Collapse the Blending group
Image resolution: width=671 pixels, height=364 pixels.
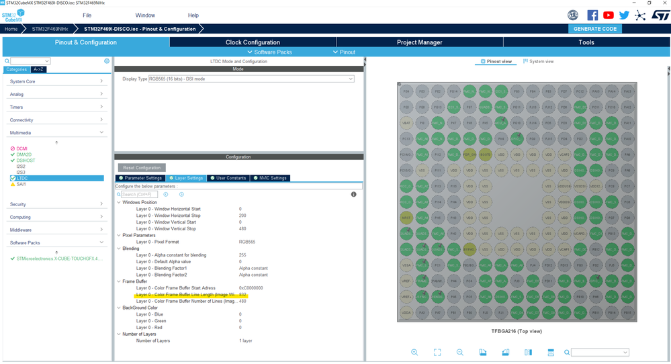[x=119, y=248]
